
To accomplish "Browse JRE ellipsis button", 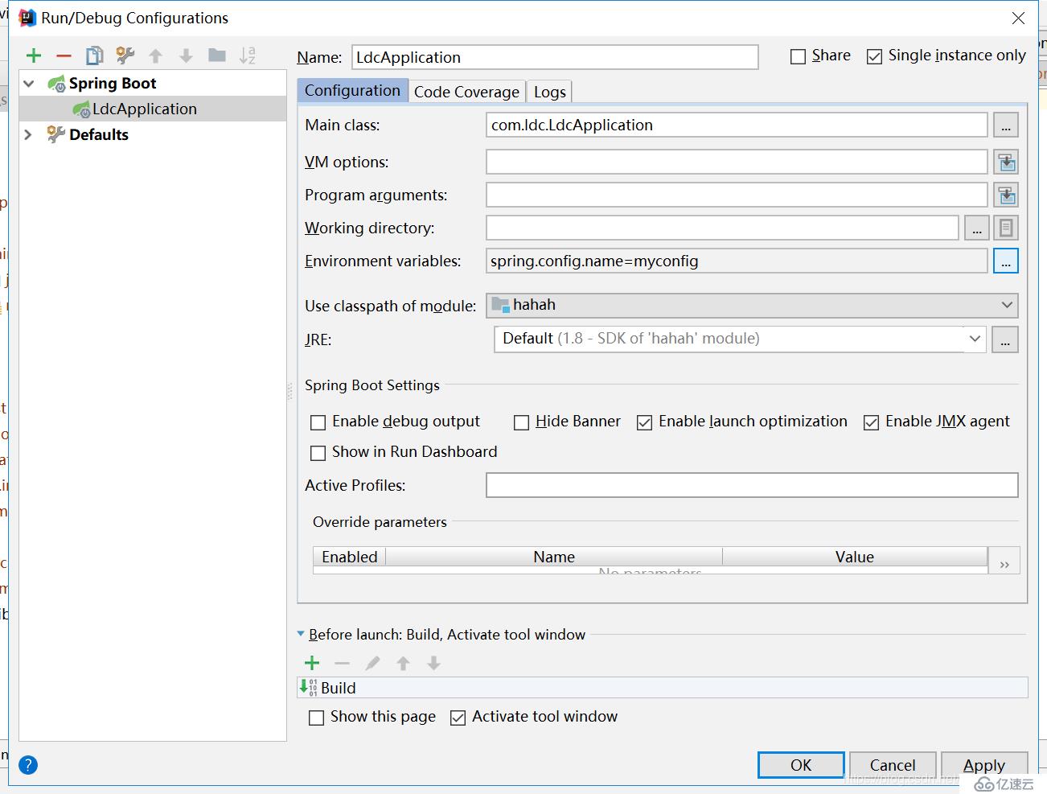I will coord(1005,339).
